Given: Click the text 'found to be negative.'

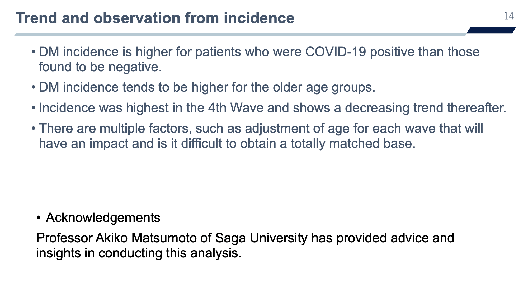Looking at the screenshot, I should [100, 67].
